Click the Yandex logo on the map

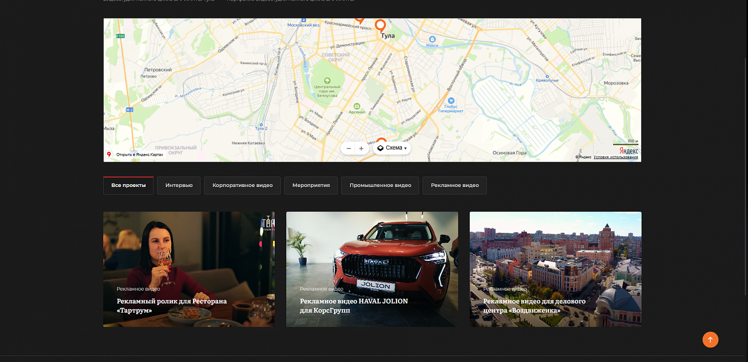pos(628,151)
